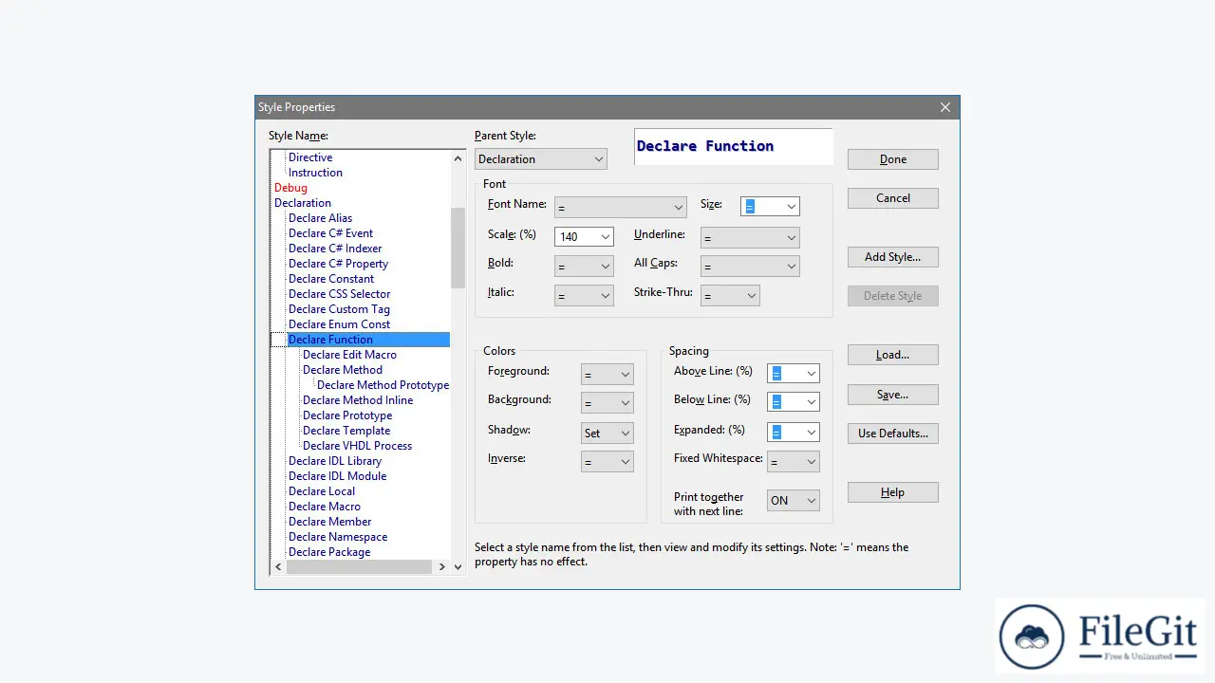Select the Declare C# Event style
This screenshot has height=683, width=1215.
click(330, 233)
